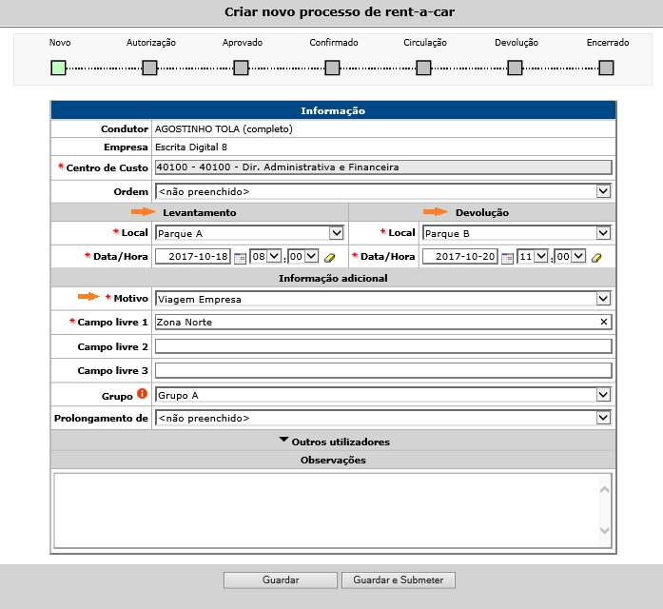Click the Levantamento section heading
This screenshot has height=609, width=663.
pos(200,212)
